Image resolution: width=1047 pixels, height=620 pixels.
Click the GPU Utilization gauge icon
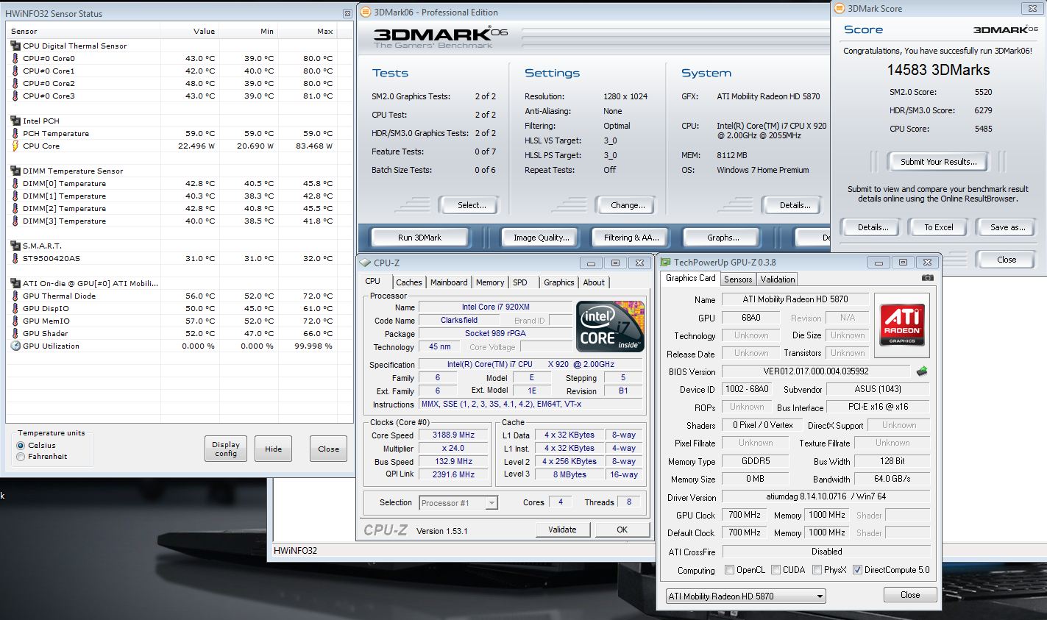[15, 346]
